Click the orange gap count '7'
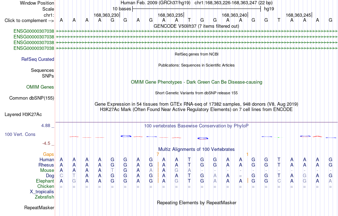 pos(158,154)
